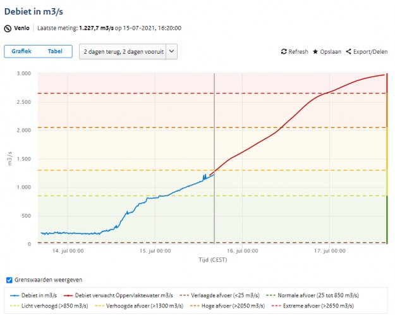Click 'Normale afvoer (25 tot 850 m3/s)' legend item

click(x=317, y=295)
